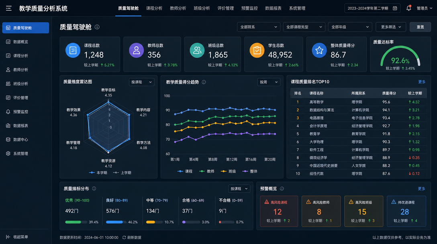Click the 数据中心 database sidebar icon
Image resolution: width=437 pixels, height=244 pixels.
[x=8, y=140]
